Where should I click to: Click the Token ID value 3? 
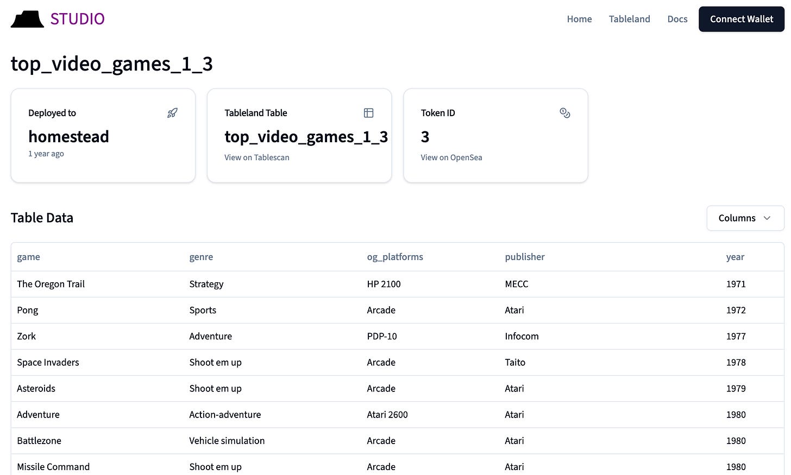tap(425, 137)
